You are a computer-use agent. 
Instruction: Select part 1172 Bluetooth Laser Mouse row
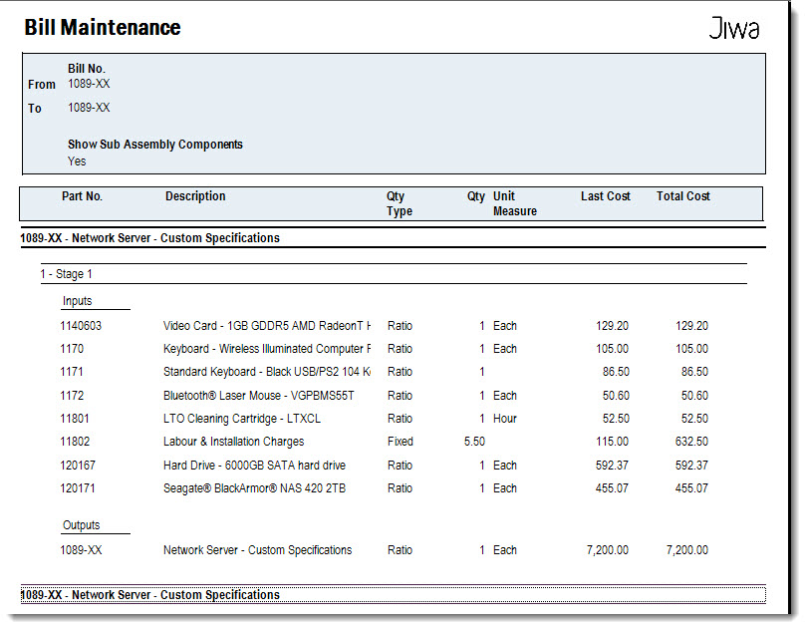tap(384, 396)
